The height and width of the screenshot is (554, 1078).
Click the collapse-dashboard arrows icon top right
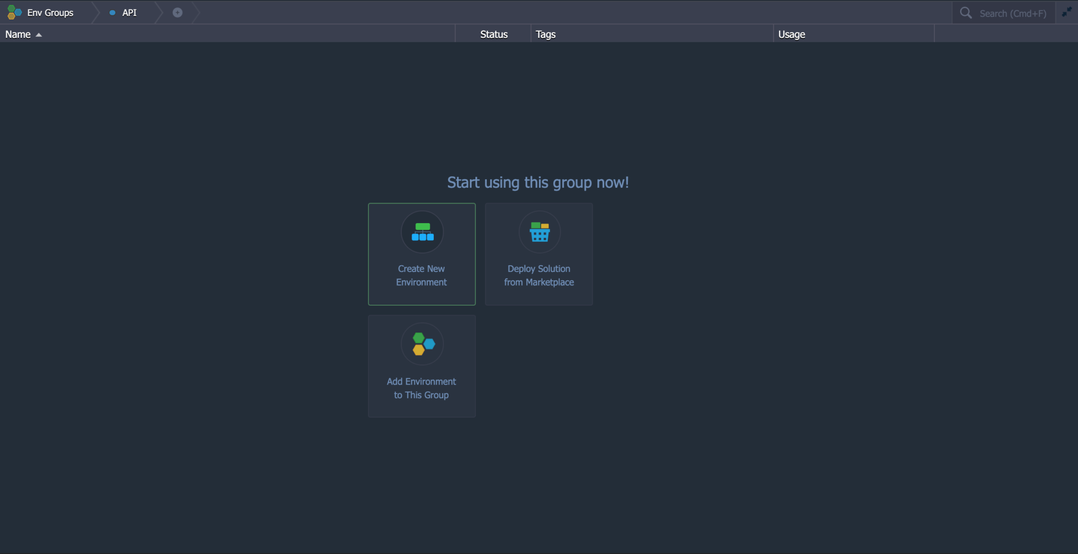[1069, 11]
